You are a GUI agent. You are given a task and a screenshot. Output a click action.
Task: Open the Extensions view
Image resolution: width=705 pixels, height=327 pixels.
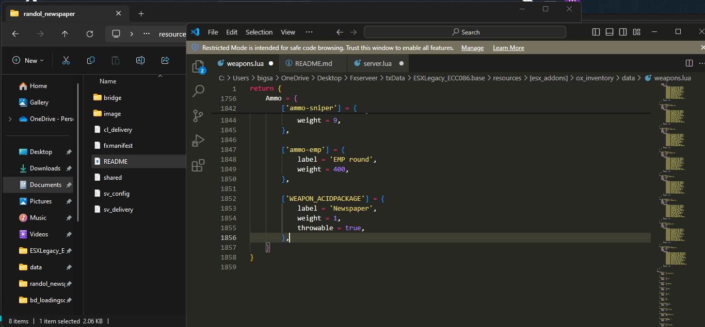point(198,165)
